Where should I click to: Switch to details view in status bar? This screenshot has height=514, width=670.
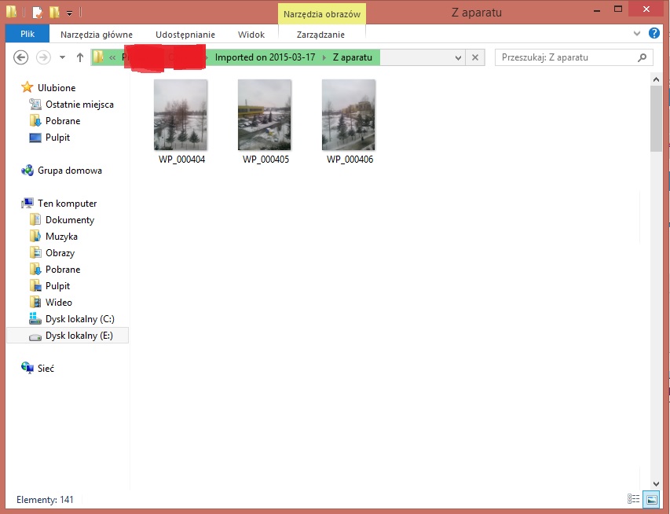pyautogui.click(x=634, y=499)
